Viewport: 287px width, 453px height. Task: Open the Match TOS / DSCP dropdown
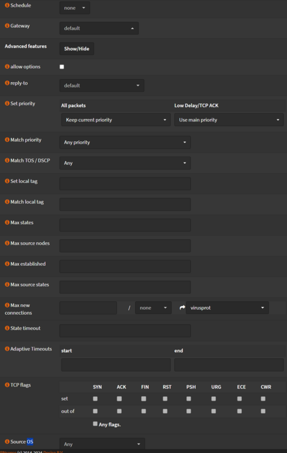[125, 163]
